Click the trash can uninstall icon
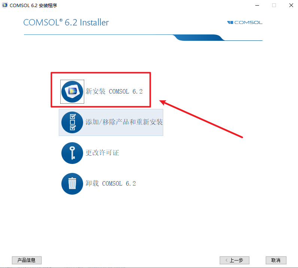Viewport: 298px width, 268px height. point(72,184)
